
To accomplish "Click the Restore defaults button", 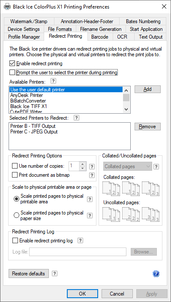I will click(29, 274).
